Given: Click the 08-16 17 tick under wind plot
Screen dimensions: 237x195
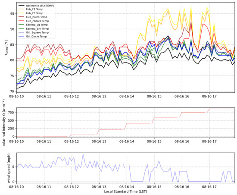Looking at the screenshot, I should click(x=209, y=187).
